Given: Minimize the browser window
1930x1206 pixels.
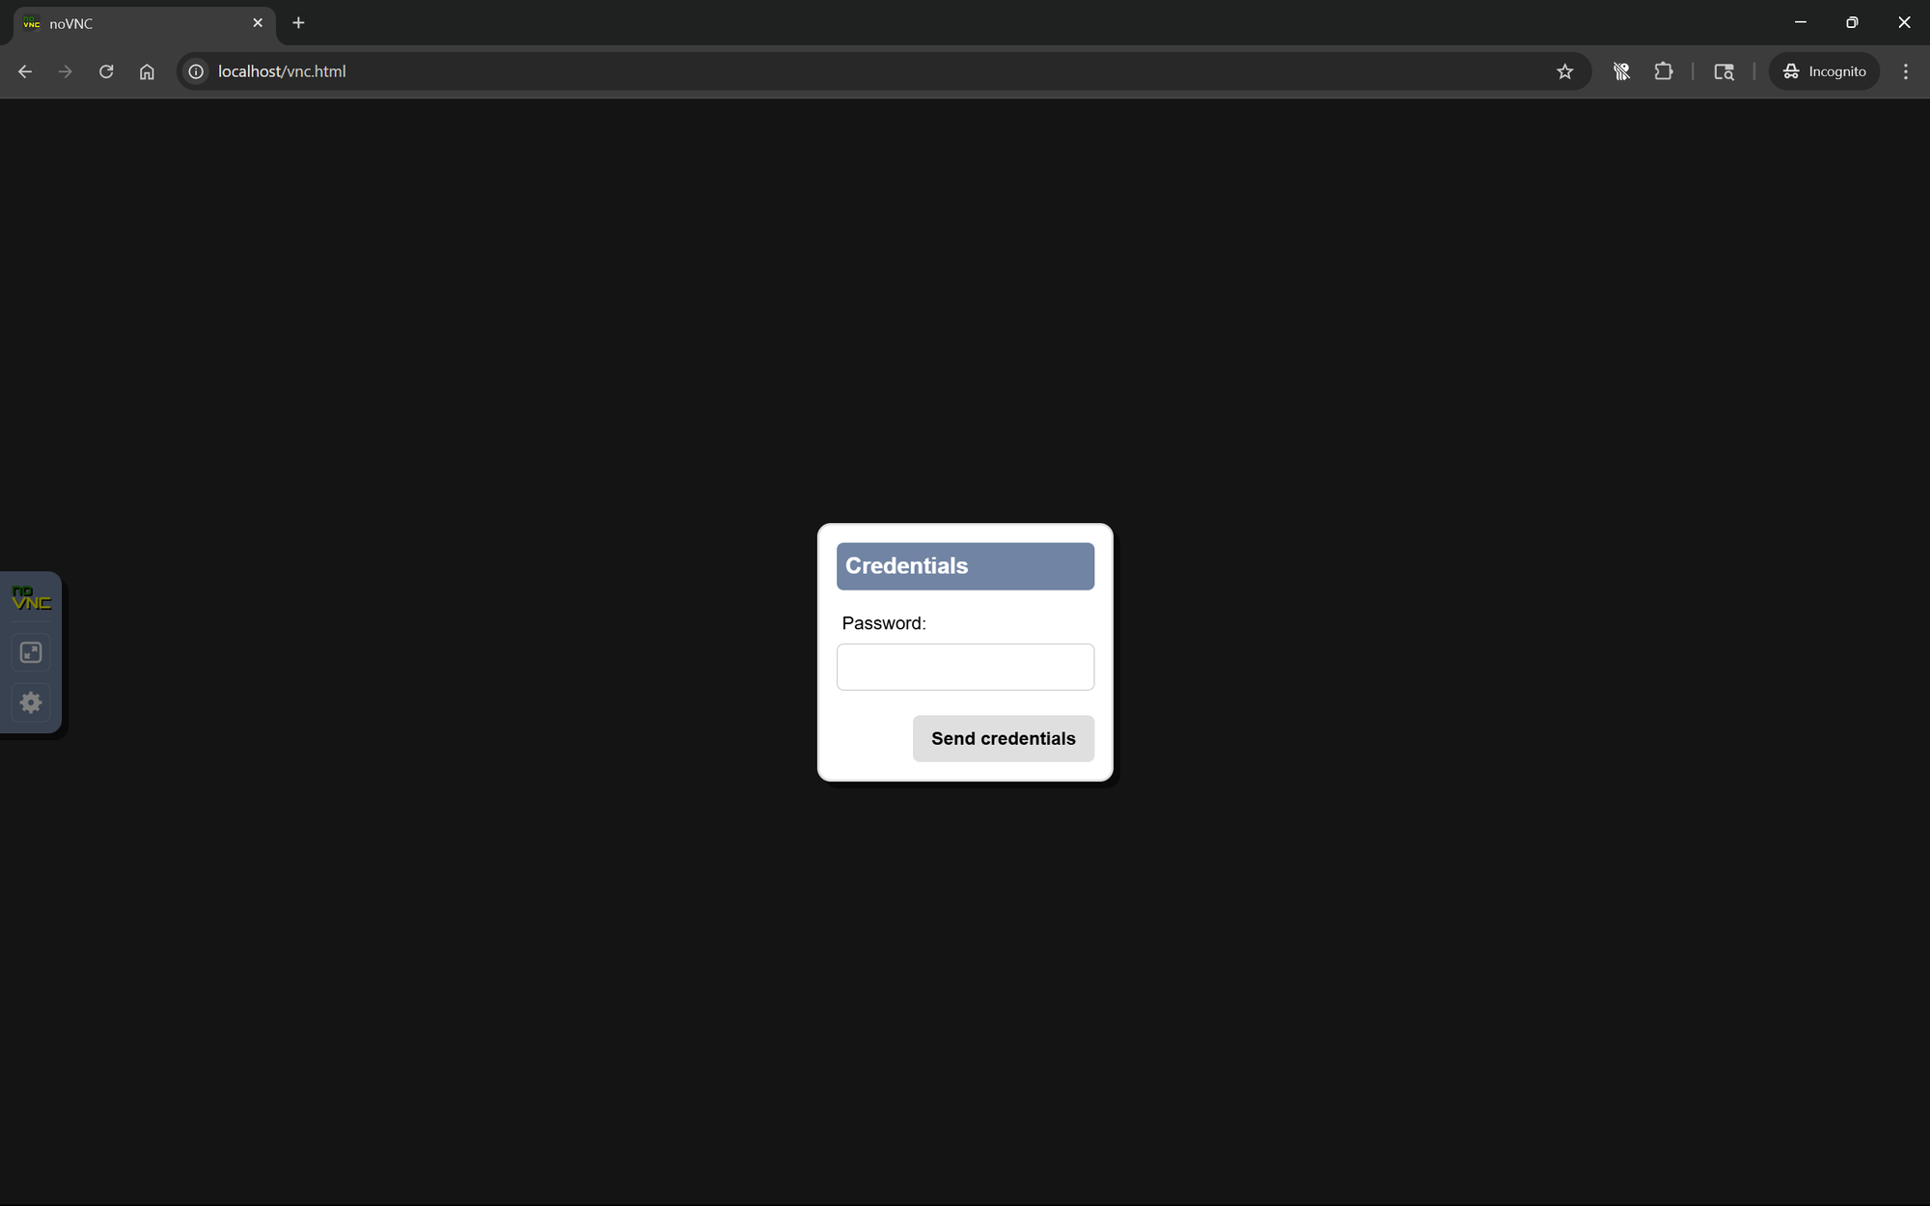Looking at the screenshot, I should [x=1801, y=22].
